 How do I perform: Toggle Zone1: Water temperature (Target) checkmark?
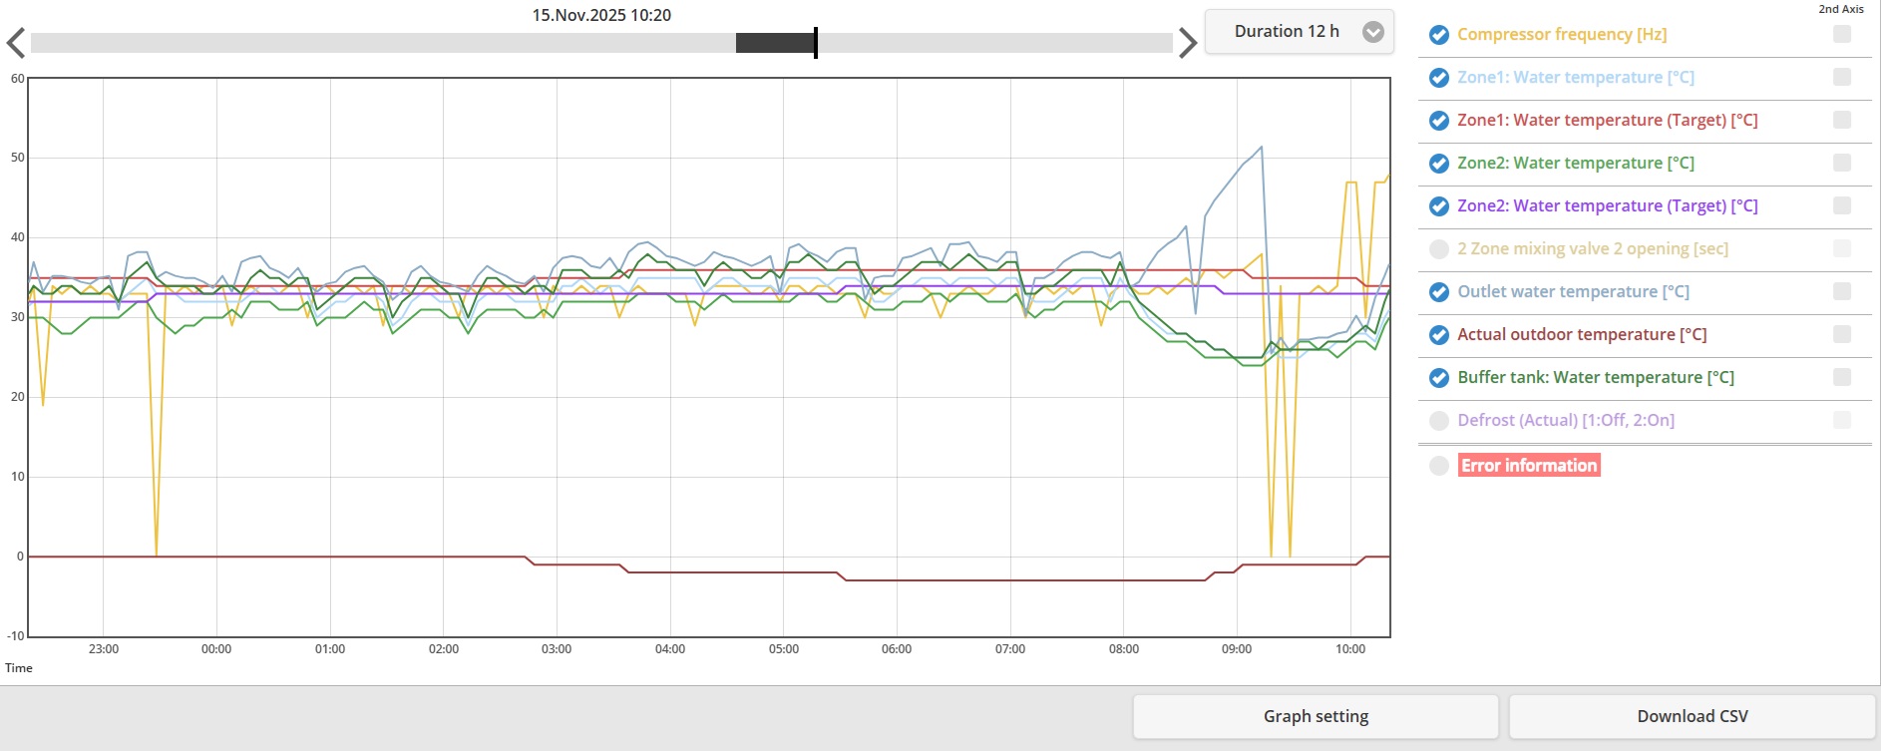[1438, 121]
